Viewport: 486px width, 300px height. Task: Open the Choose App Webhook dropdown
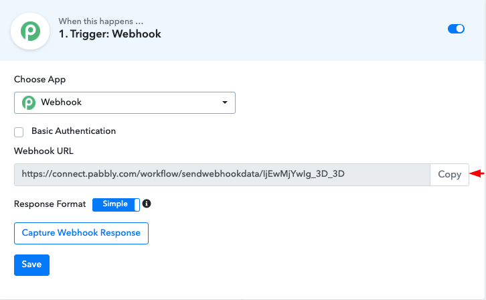(x=125, y=102)
